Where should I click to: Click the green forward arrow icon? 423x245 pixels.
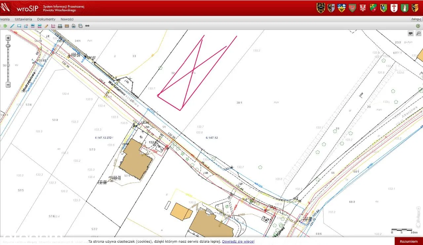point(5,26)
